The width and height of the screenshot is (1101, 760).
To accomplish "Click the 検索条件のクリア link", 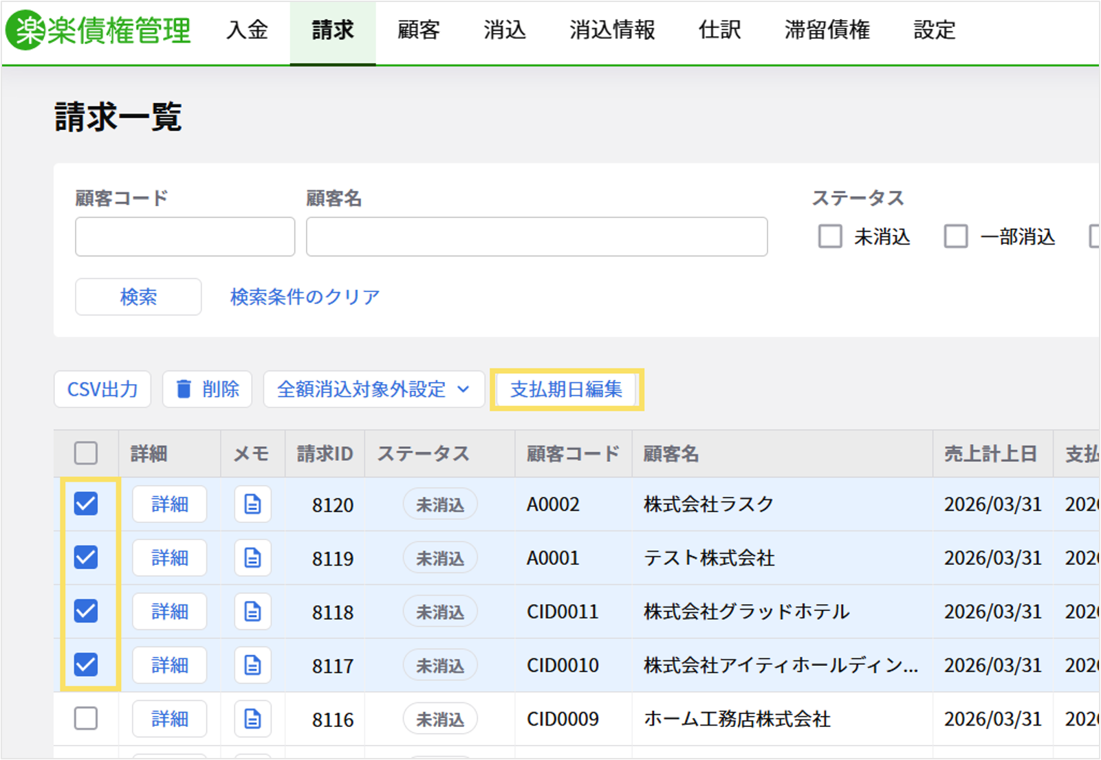I will (305, 297).
